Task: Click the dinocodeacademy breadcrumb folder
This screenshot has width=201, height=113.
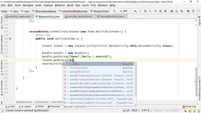Action: 44,11
